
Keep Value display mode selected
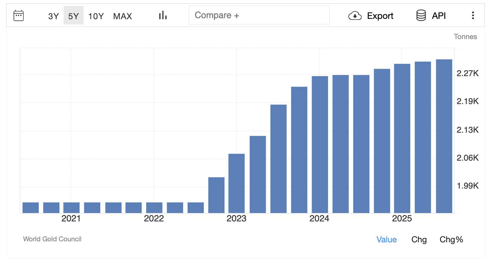coord(386,240)
